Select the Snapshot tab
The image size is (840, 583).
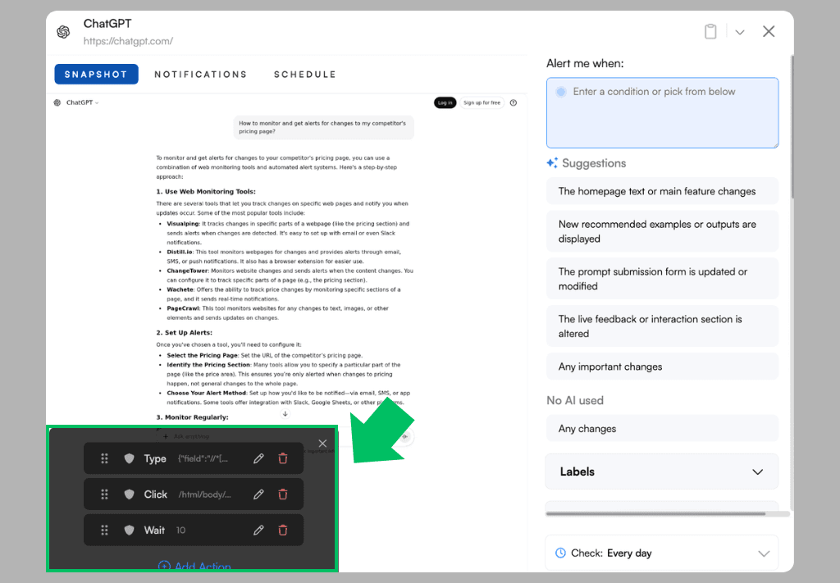(96, 75)
